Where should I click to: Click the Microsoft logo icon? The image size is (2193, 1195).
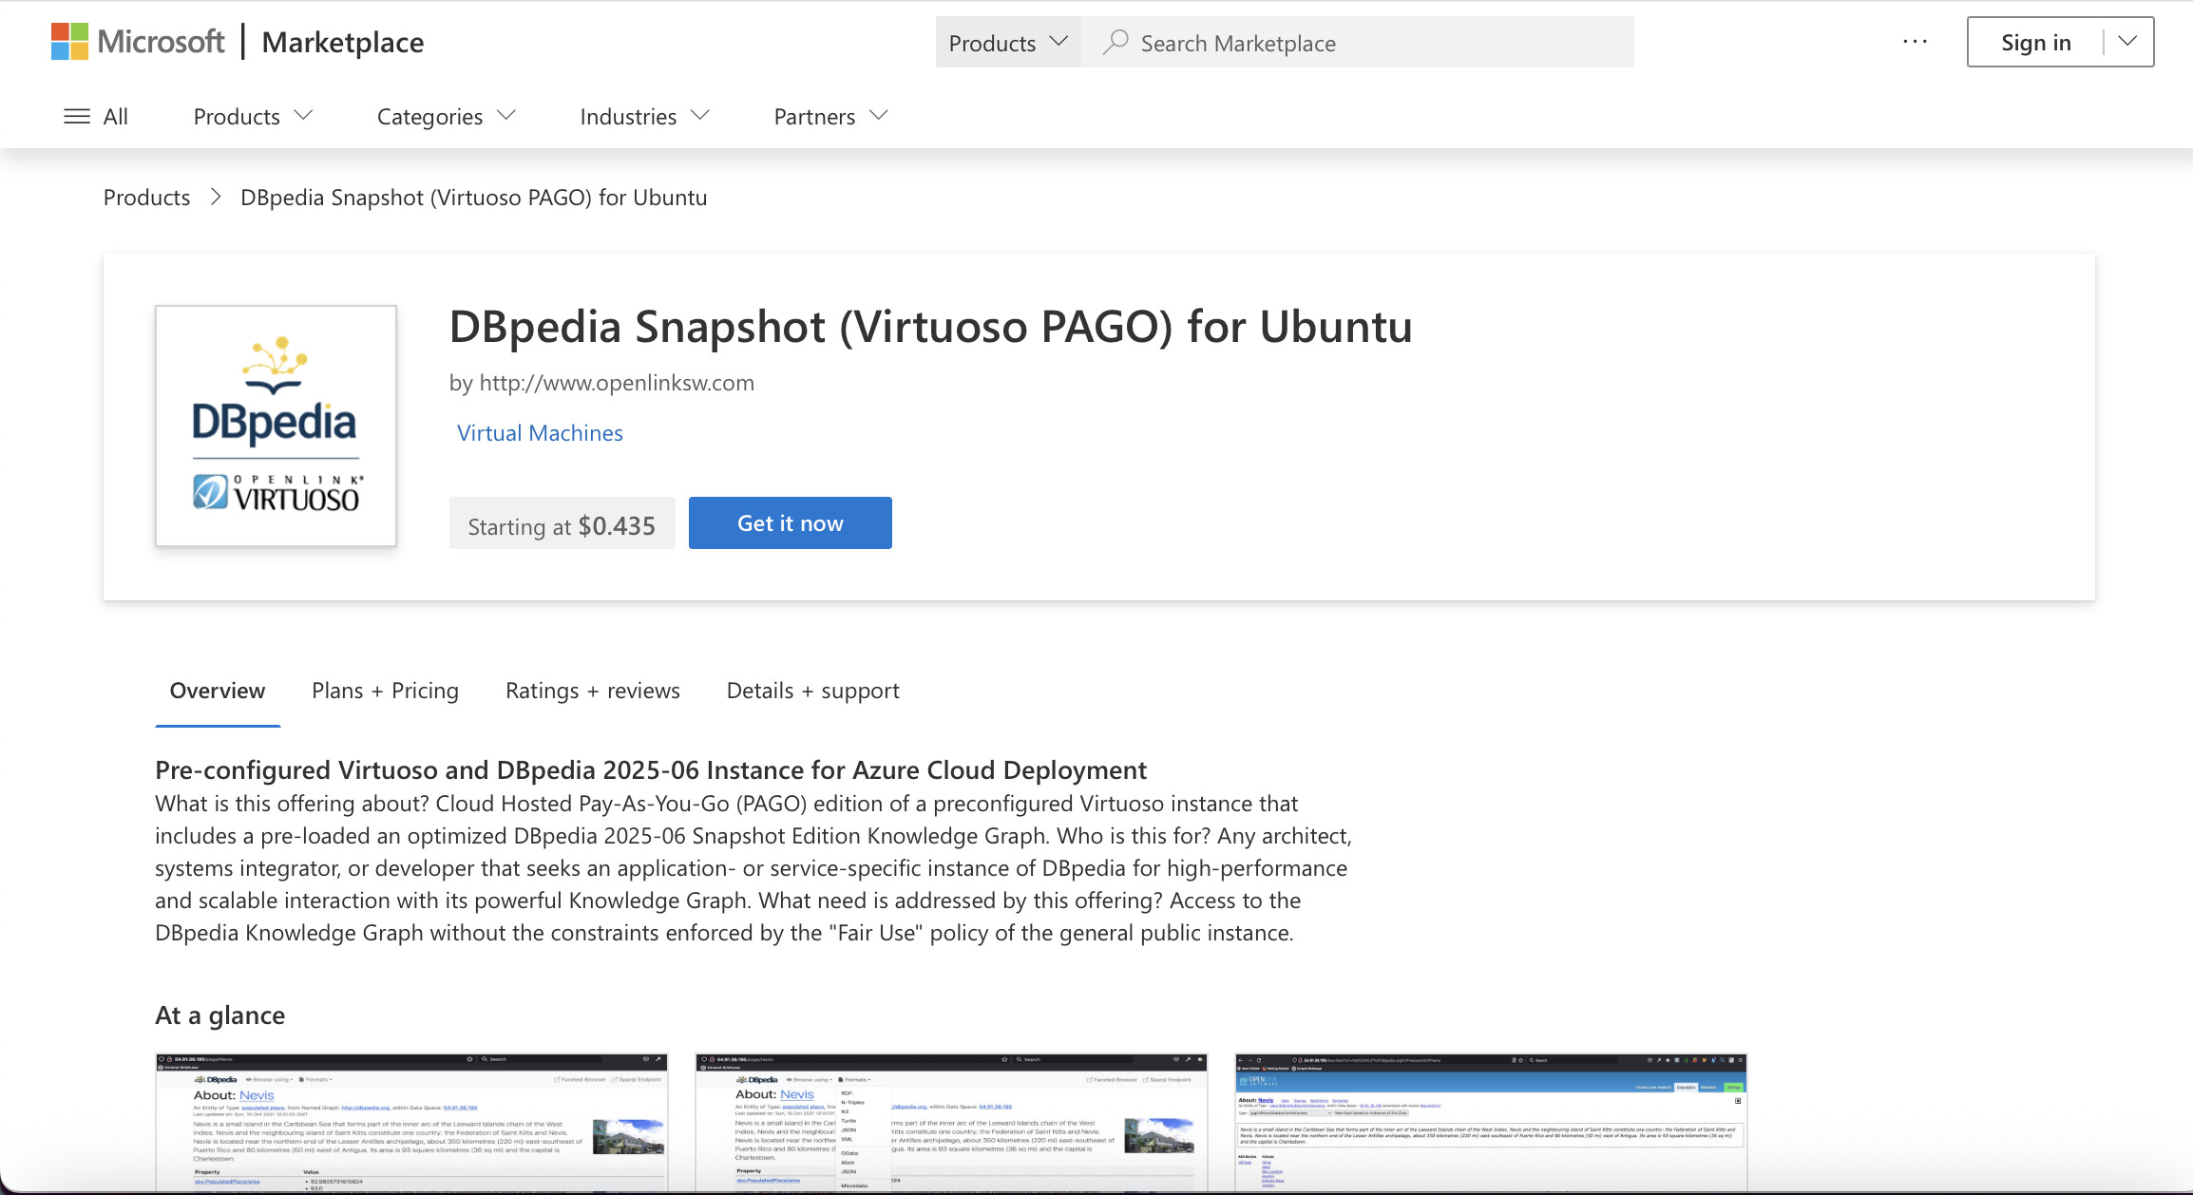coord(69,42)
